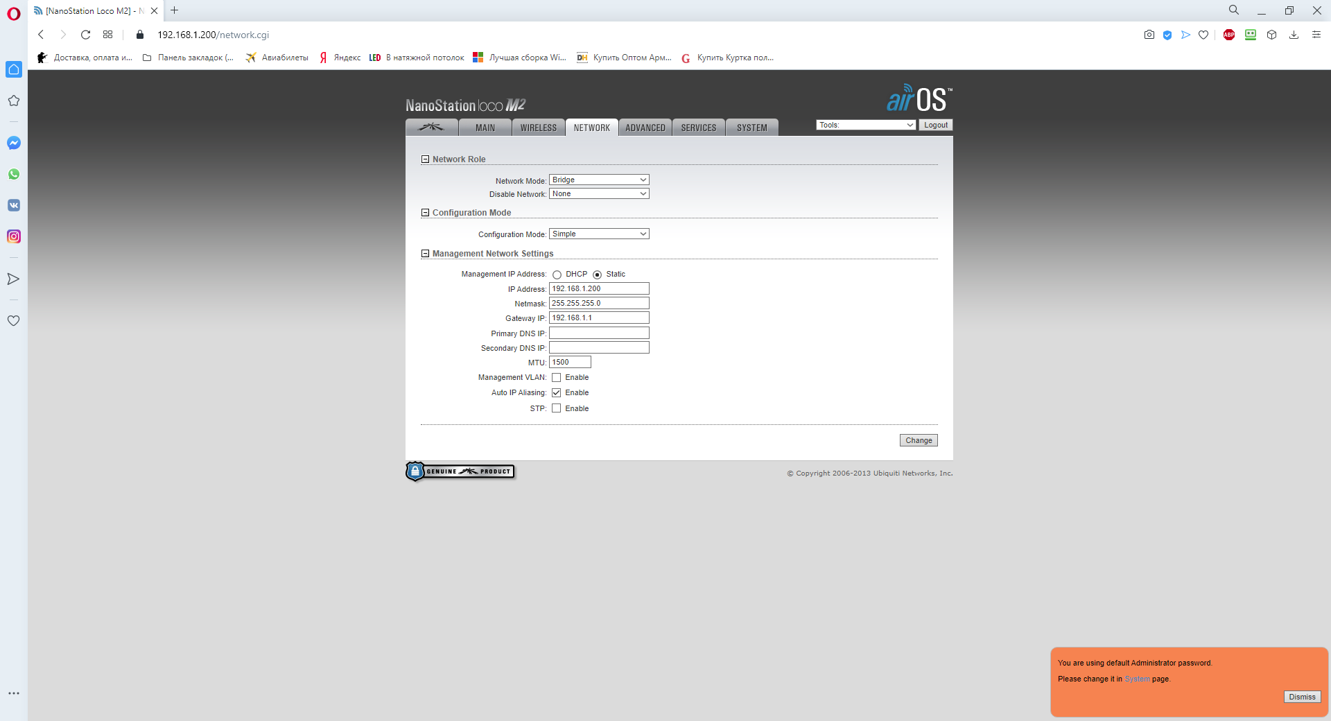The width and height of the screenshot is (1331, 721).
Task: Select Static management IP option
Action: click(597, 275)
